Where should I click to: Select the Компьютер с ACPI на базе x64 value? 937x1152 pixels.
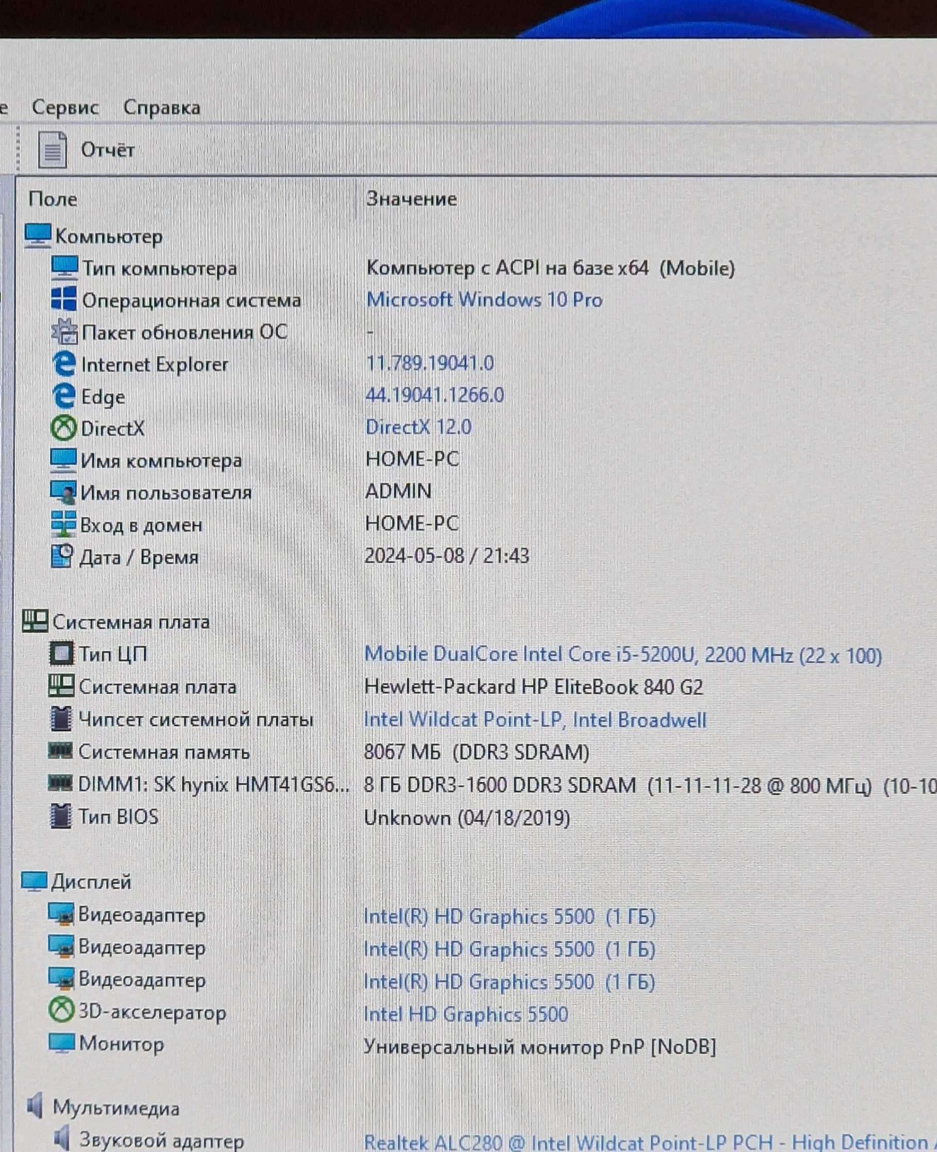tap(551, 268)
